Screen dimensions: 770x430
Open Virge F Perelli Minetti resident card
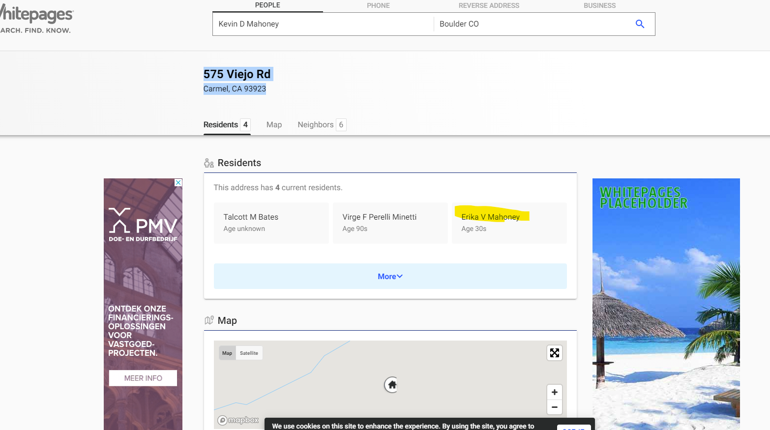pyautogui.click(x=390, y=223)
